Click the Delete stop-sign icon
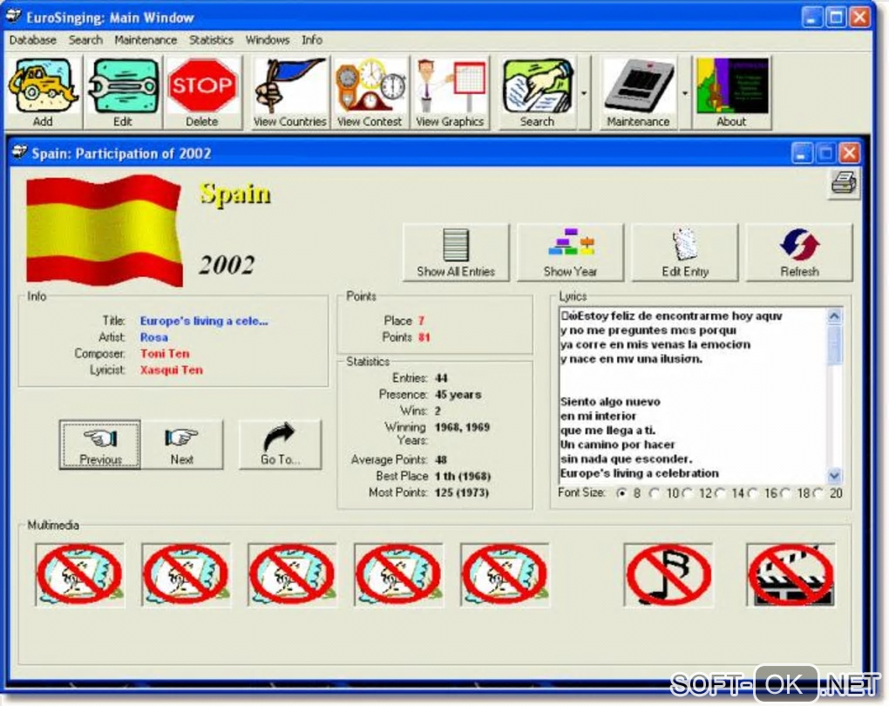Screen dimensions: 889x706 (x=202, y=92)
